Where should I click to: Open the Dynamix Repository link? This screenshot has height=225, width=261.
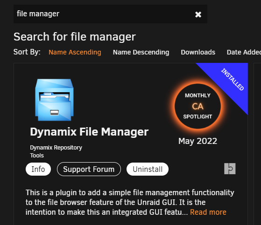(x=56, y=148)
